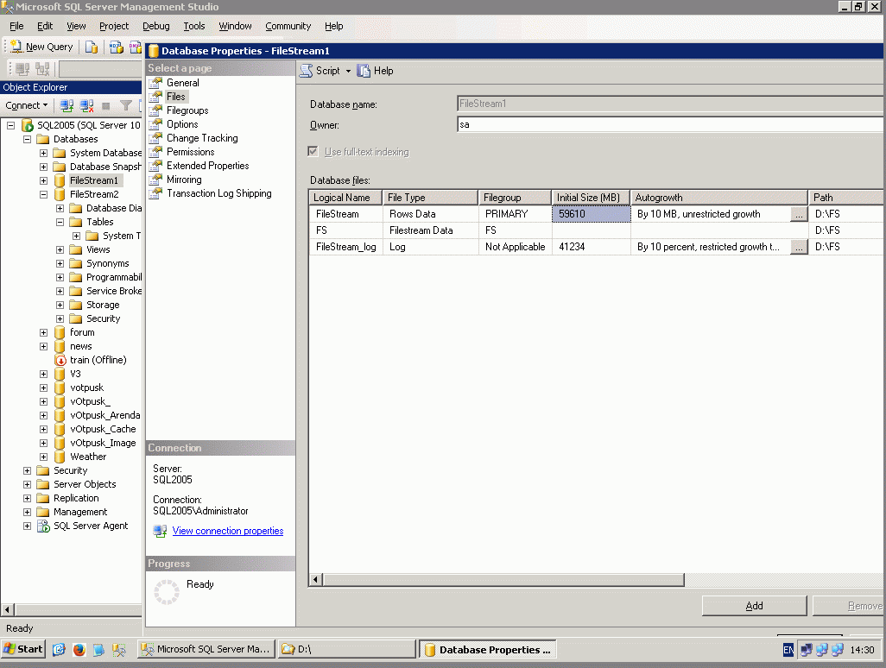Image resolution: width=886 pixels, height=668 pixels.
Task: Click the connect server icon in Object Explorer
Action: click(66, 105)
